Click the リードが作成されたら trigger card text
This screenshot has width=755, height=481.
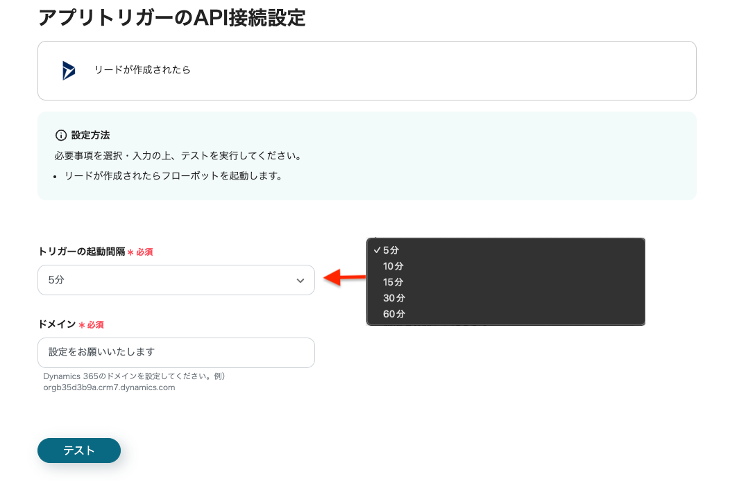pos(142,70)
